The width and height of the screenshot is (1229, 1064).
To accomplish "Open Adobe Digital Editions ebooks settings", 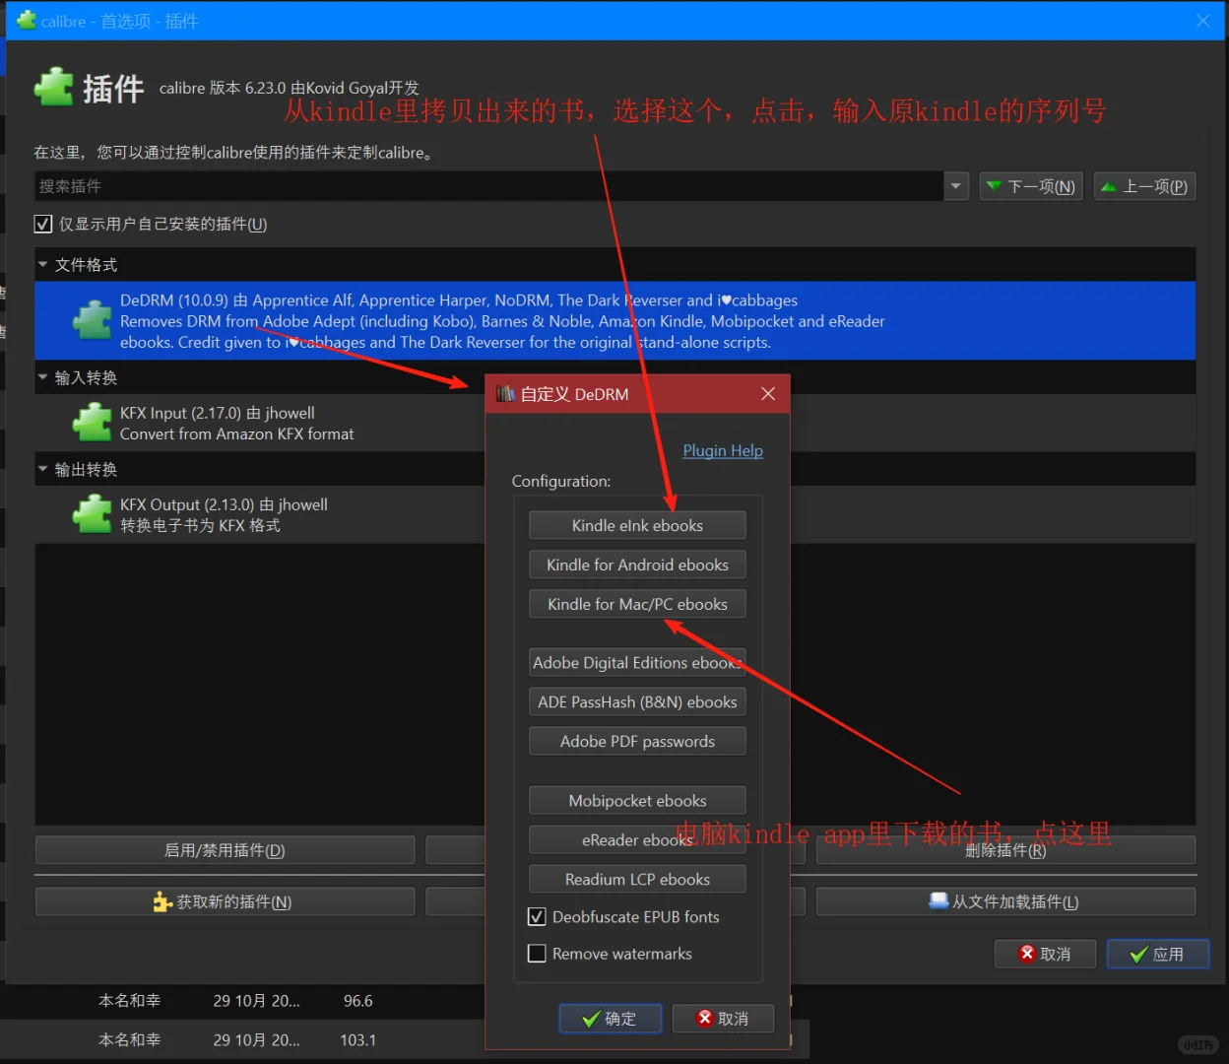I will (x=637, y=663).
